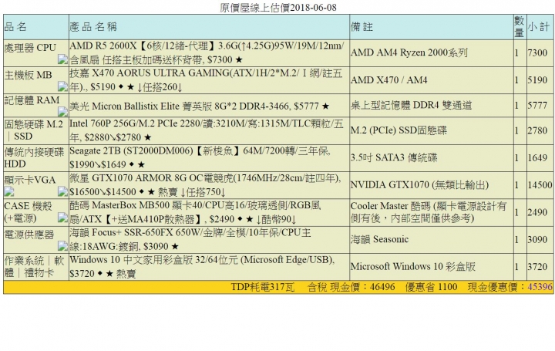
Task: Select the 顯示卡VGA category label
Action: (30, 180)
